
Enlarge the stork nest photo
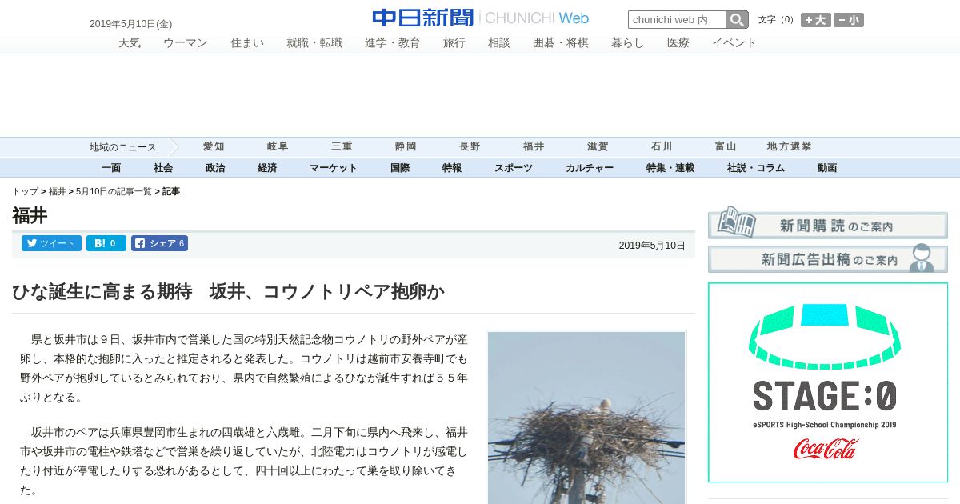pyautogui.click(x=586, y=418)
